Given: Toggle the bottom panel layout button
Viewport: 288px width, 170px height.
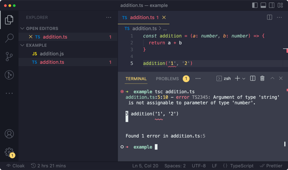Looking at the screenshot, I should click(263, 5).
